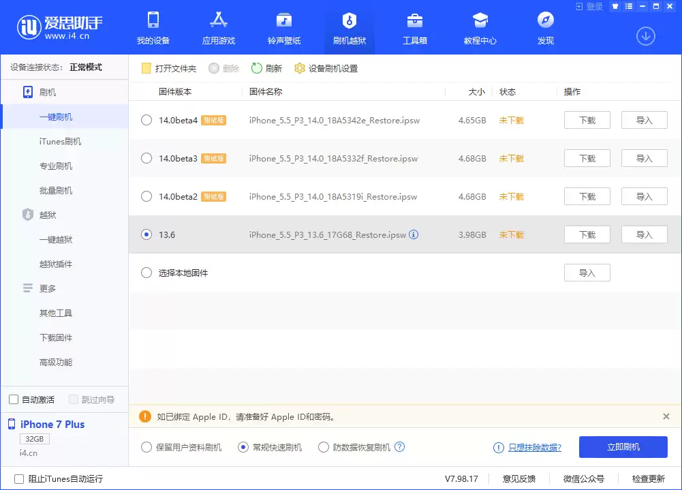This screenshot has height=490, width=682.
Task: Open the skin shirt icon
Action: 615,7
